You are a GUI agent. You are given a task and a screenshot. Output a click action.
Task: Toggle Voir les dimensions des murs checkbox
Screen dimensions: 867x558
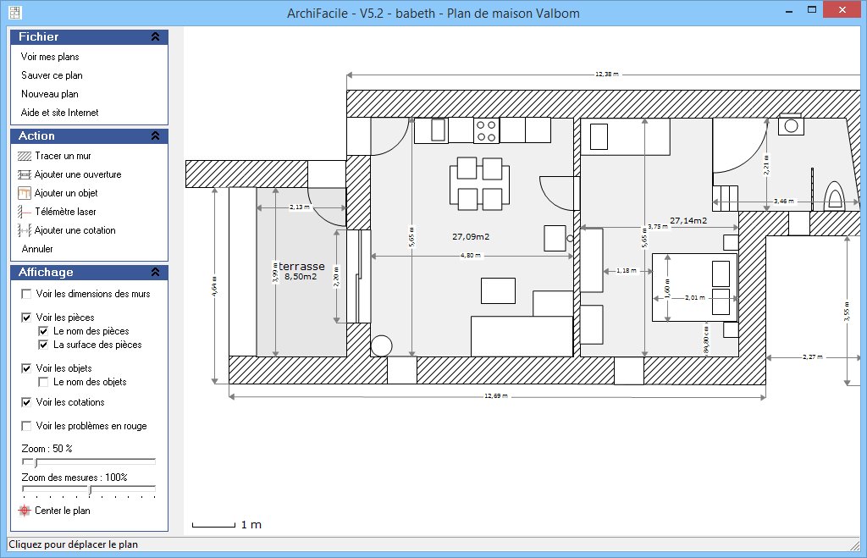pyautogui.click(x=26, y=294)
